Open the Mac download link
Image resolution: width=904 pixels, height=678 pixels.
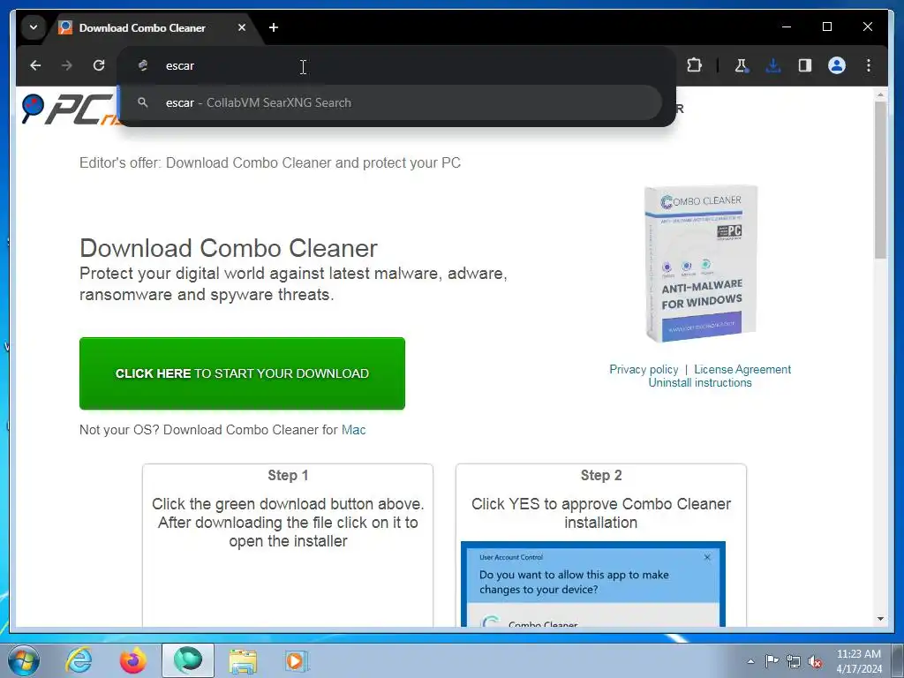pyautogui.click(x=353, y=430)
